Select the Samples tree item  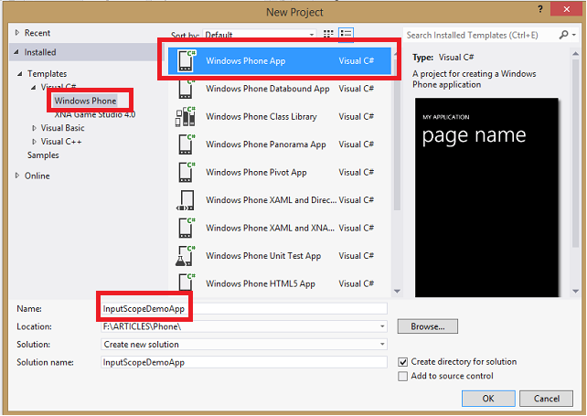43,155
